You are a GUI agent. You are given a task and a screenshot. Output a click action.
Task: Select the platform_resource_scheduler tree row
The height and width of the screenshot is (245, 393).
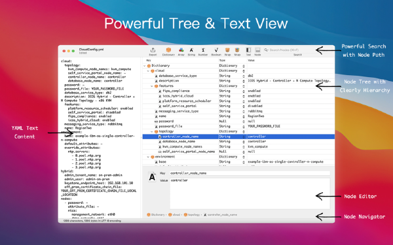[x=238, y=101]
